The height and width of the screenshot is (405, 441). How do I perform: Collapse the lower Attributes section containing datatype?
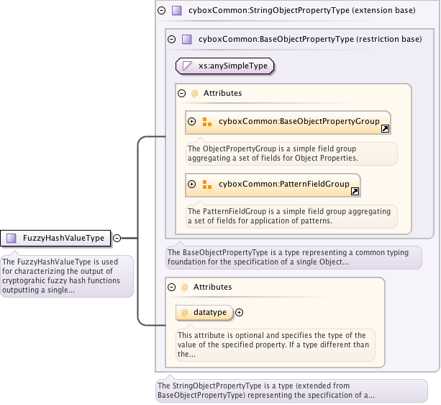pyautogui.click(x=171, y=287)
